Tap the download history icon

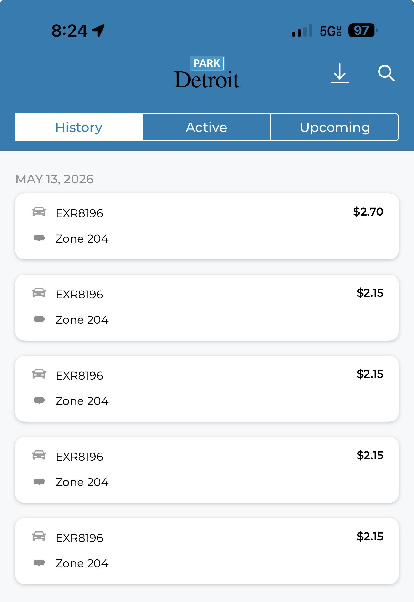[339, 73]
